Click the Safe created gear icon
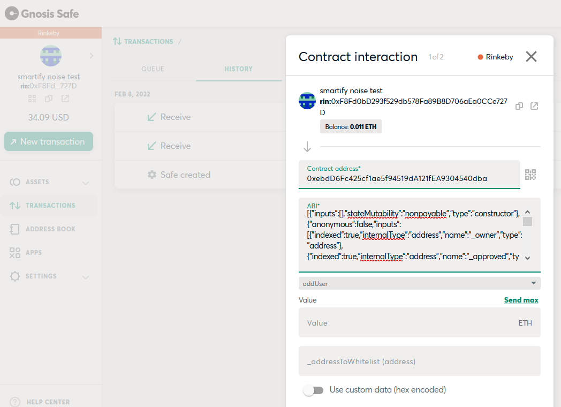Screen dimensions: 561x407 tap(152, 175)
